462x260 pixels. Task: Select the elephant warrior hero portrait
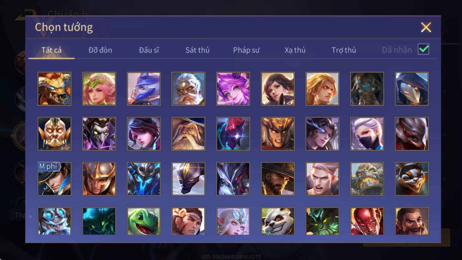[x=367, y=89]
